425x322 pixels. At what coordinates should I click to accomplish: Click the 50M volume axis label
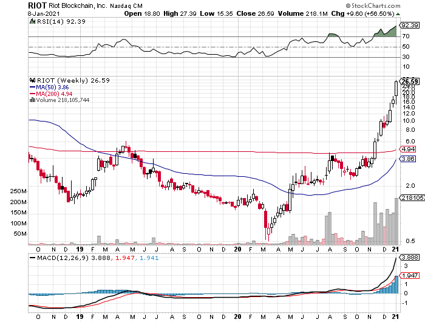click(x=20, y=234)
